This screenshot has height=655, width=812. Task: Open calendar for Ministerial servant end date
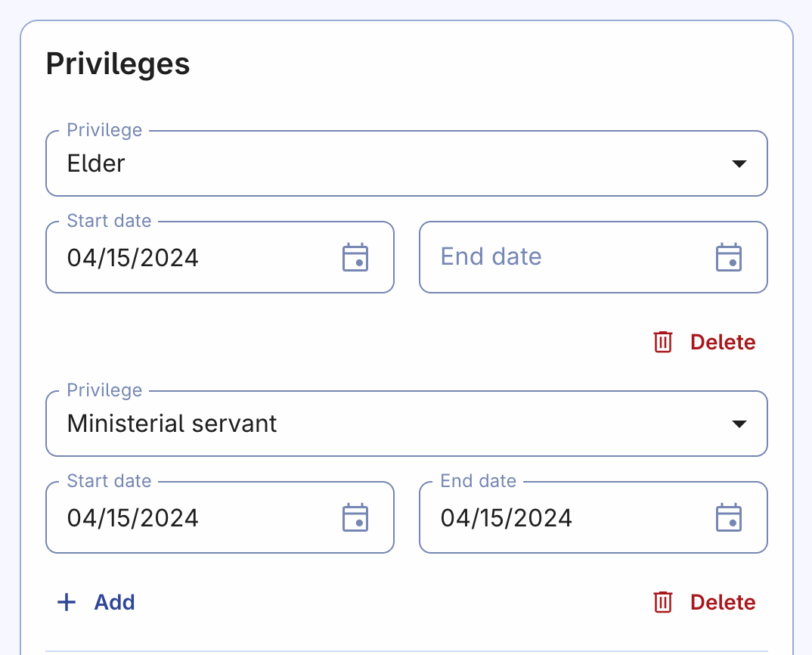pyautogui.click(x=729, y=517)
